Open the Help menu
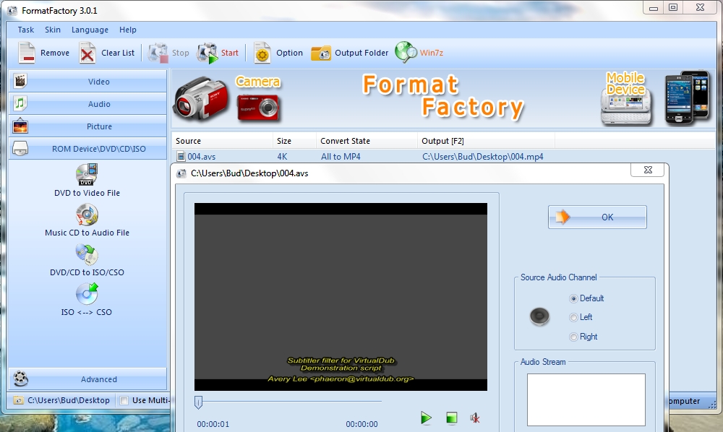The width and height of the screenshot is (723, 432). click(128, 30)
